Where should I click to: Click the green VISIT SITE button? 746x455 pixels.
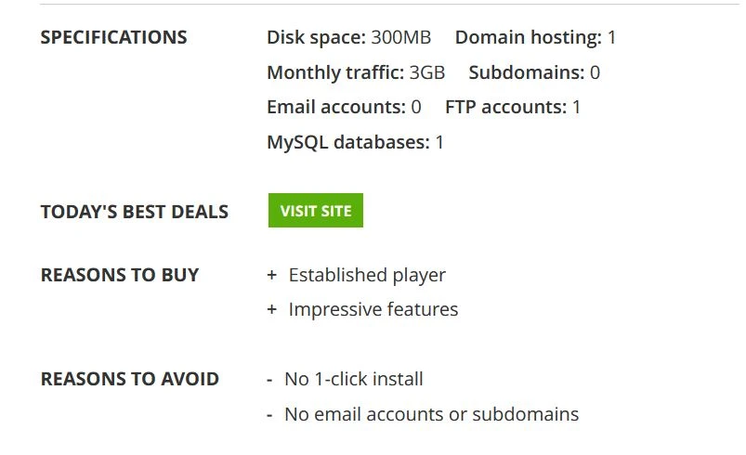pyautogui.click(x=316, y=210)
